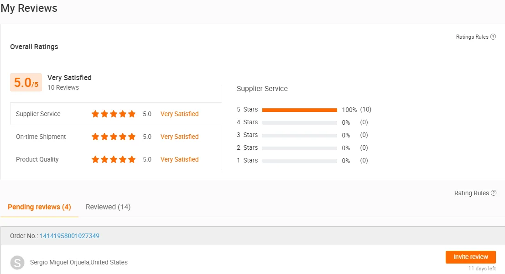The image size is (505, 274).
Task: Click Sergio Miguel Orjuela's avatar icon
Action: [17, 263]
